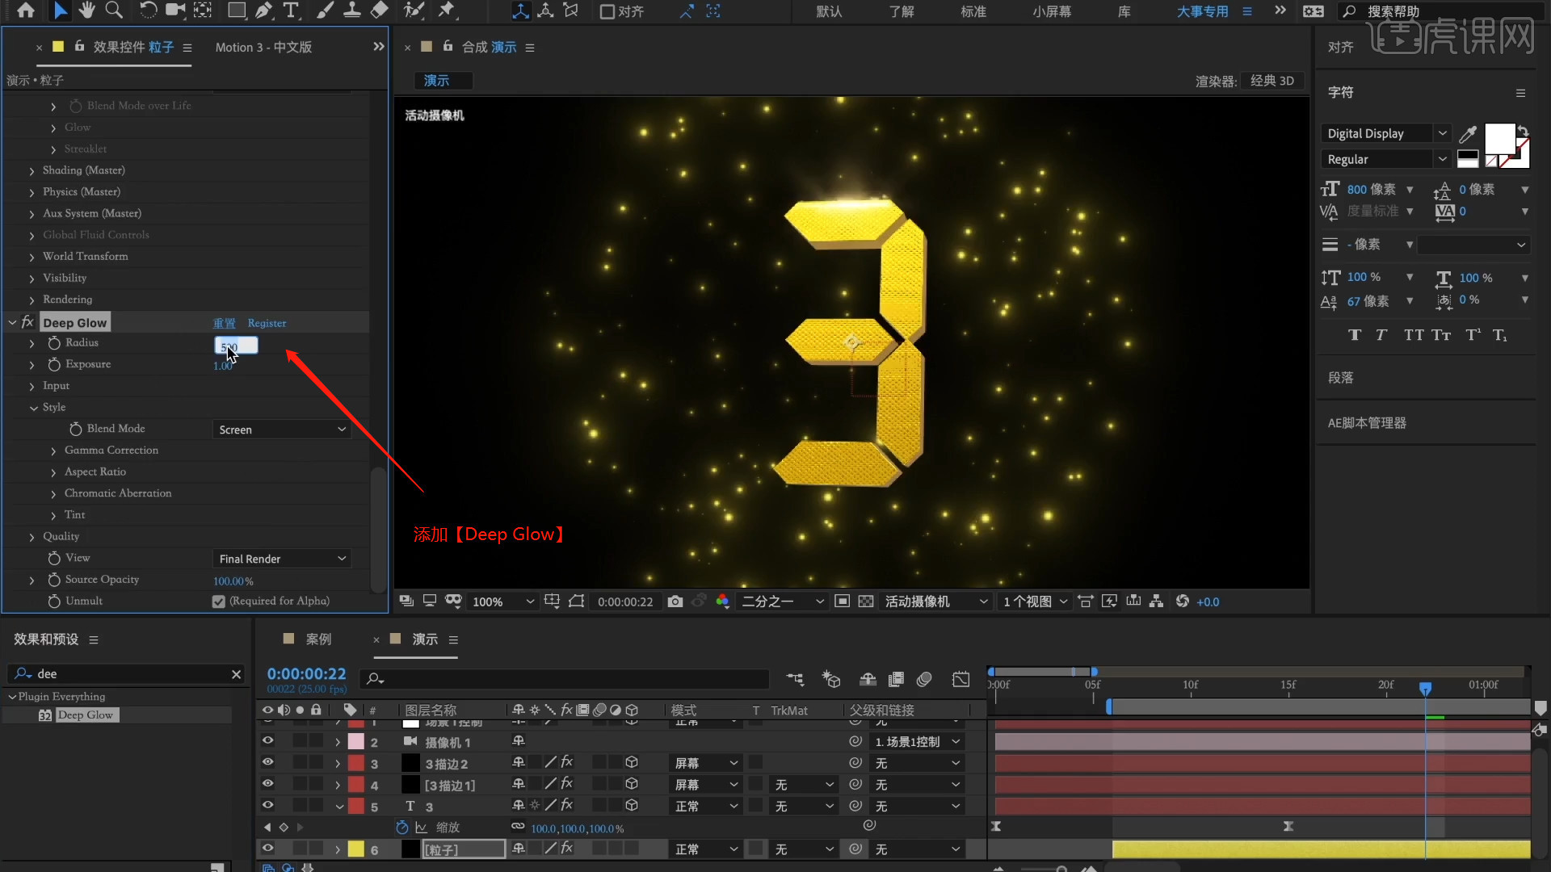Select the Pen tool
The width and height of the screenshot is (1551, 872).
point(264,10)
